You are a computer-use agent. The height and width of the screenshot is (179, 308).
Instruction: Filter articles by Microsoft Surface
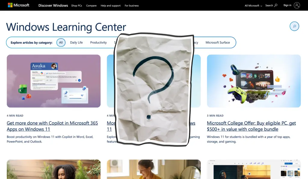[218, 42]
